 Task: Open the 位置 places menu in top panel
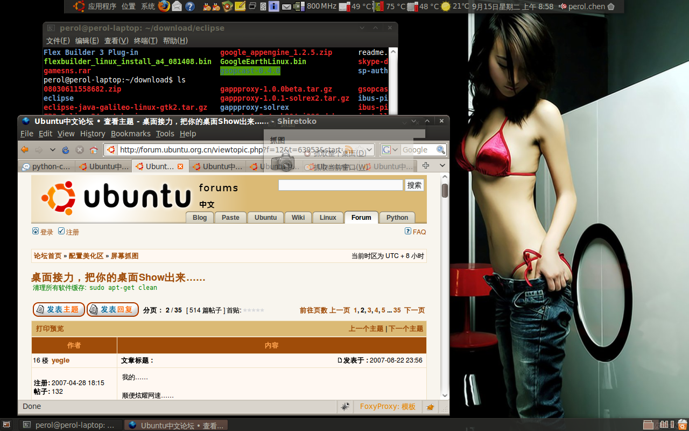point(129,6)
